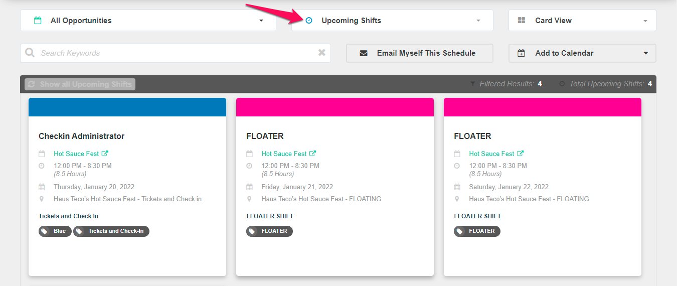
Task: Open the All Opportunities dropdown
Action: pyautogui.click(x=148, y=21)
